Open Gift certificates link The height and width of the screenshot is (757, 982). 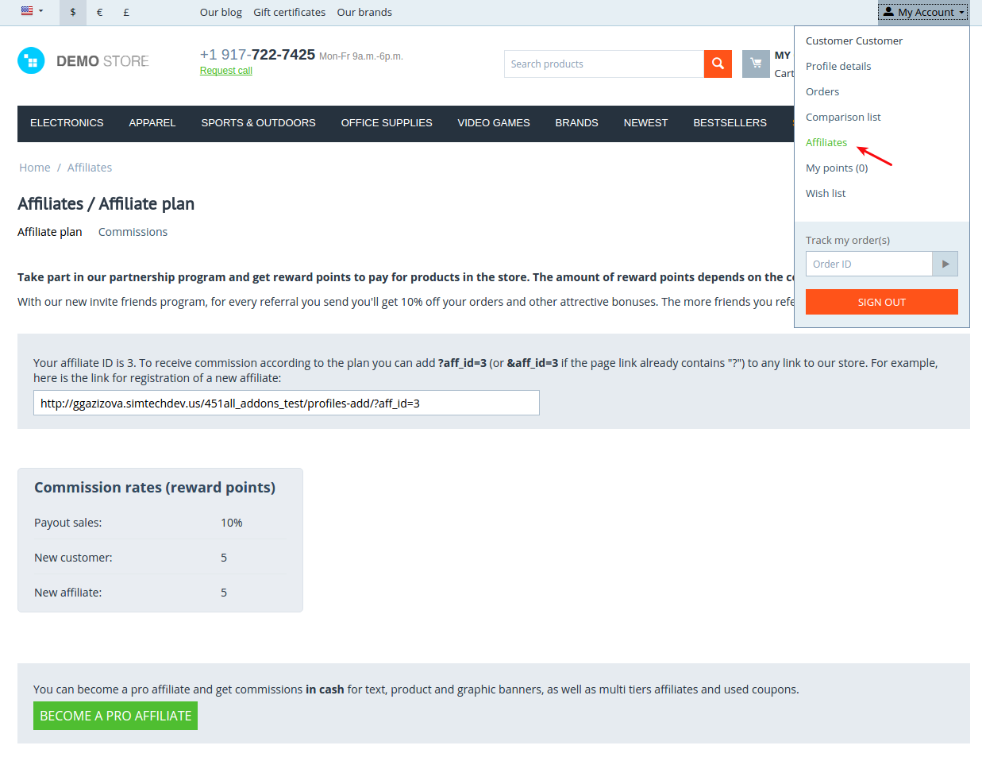pos(289,12)
